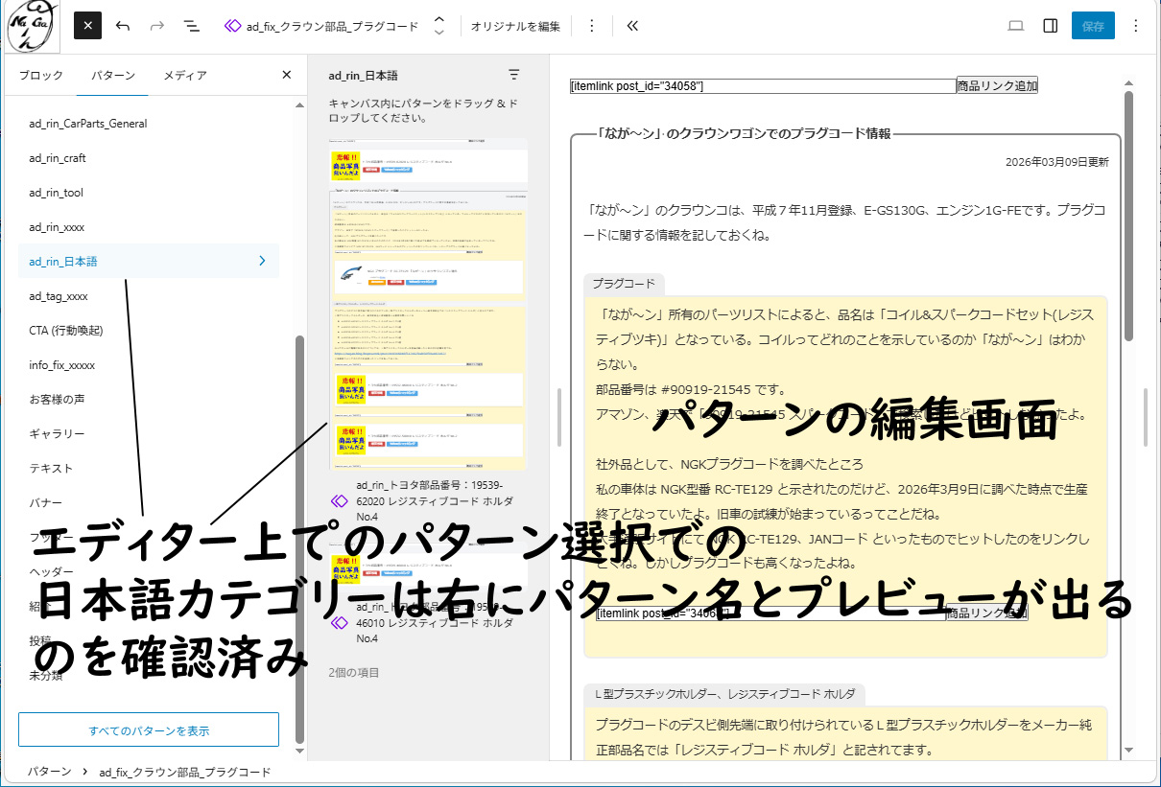Click the block move up/down arrows
Screen dimensions: 1161x787
(438, 26)
